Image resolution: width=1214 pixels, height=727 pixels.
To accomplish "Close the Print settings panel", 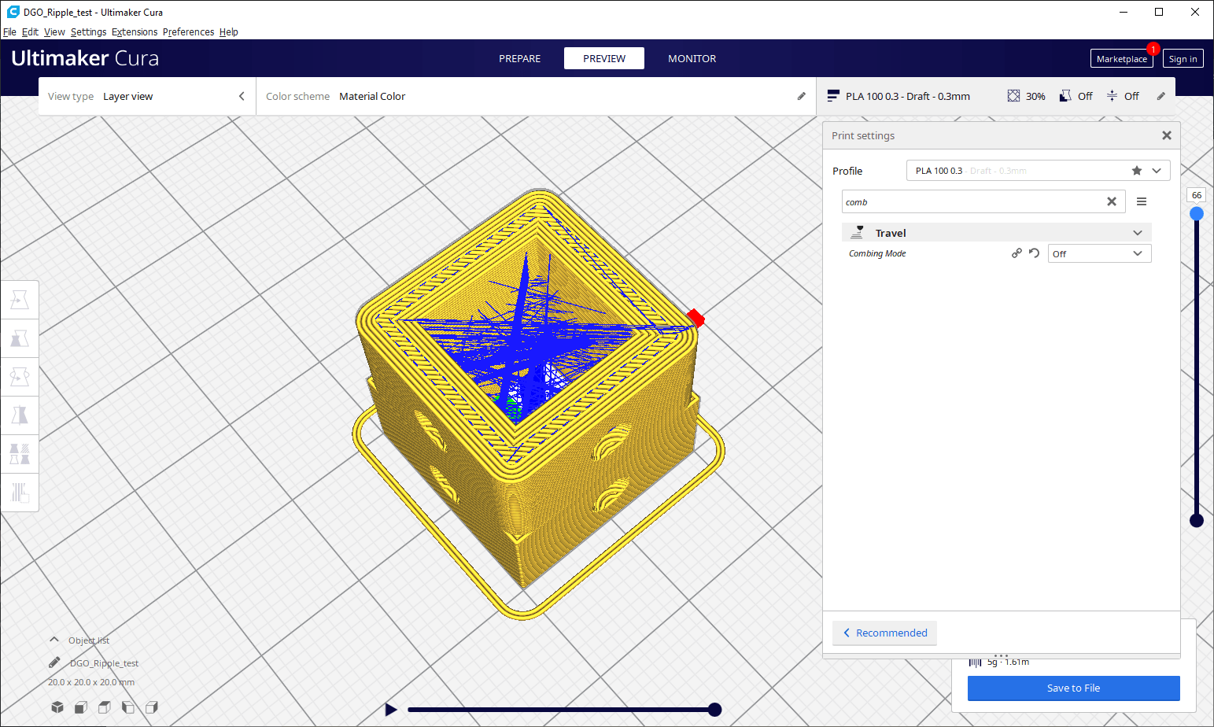I will (1167, 135).
